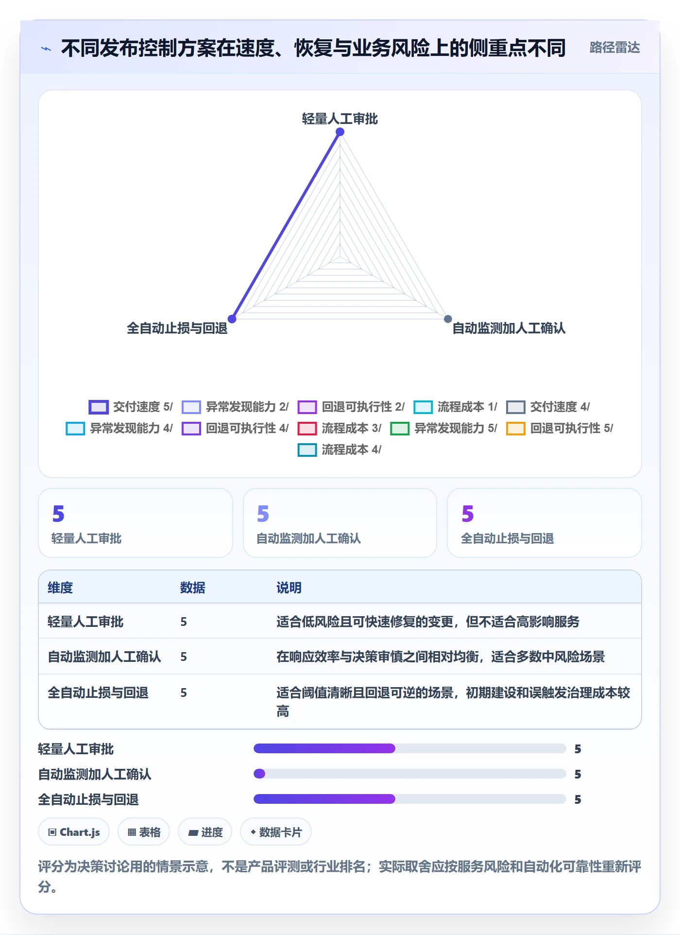Click the 说明 column header

click(x=289, y=588)
